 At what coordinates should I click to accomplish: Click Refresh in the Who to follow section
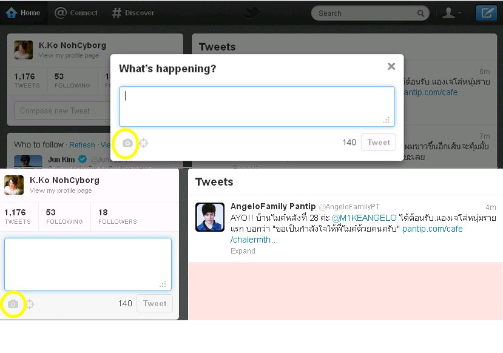pyautogui.click(x=82, y=145)
